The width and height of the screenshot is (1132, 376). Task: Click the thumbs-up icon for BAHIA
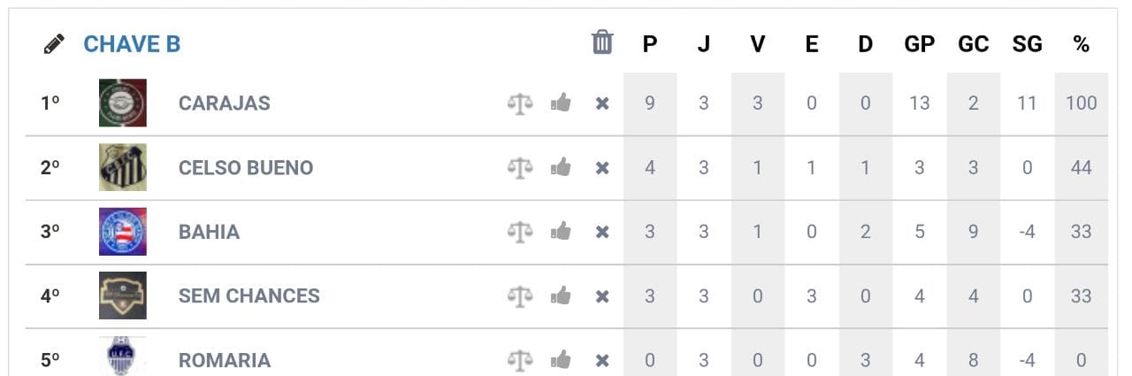(x=561, y=232)
